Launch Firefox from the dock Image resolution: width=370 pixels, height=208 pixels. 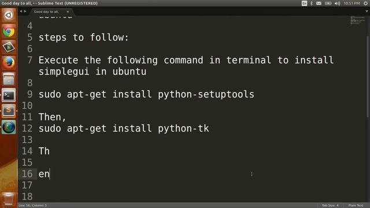9,63
